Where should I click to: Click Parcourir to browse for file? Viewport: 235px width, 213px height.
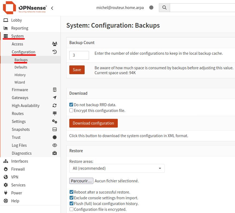(81, 181)
